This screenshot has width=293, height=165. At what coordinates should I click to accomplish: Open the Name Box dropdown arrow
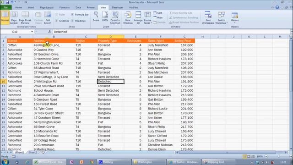click(32, 32)
